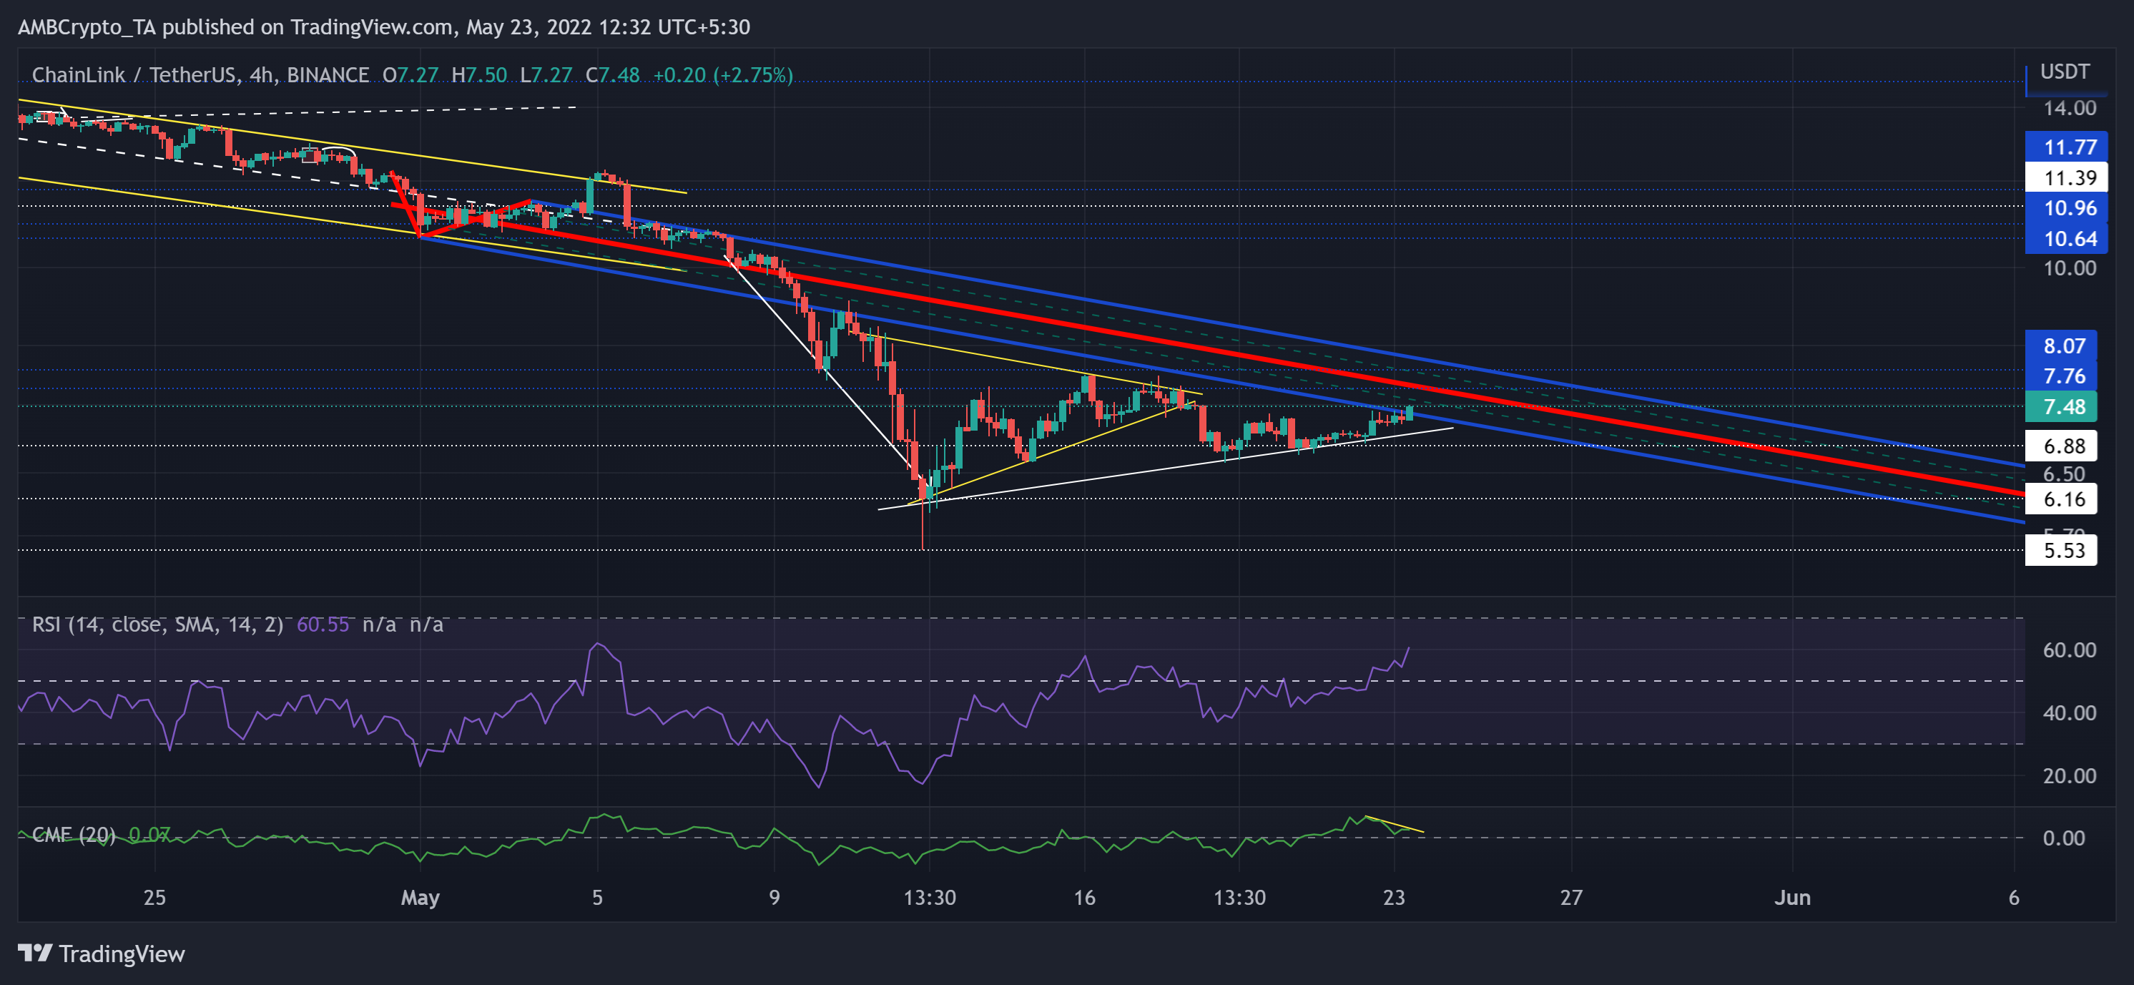Click the 10.00 price axis tick

coord(2070,268)
